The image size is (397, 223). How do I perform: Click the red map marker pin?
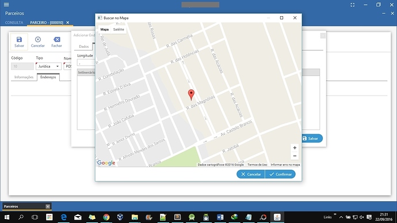191,95
